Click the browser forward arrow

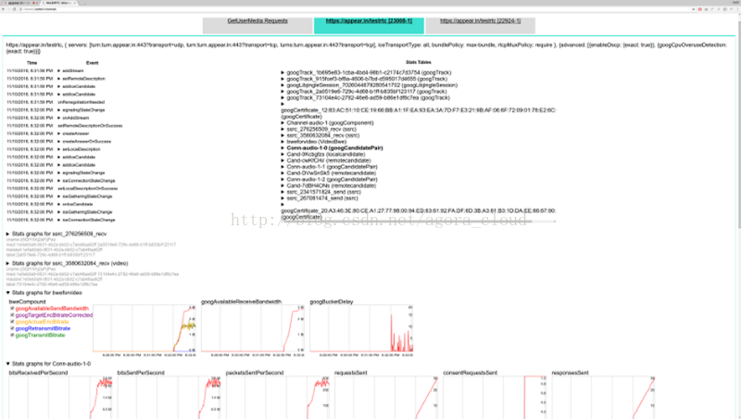click(9, 9)
